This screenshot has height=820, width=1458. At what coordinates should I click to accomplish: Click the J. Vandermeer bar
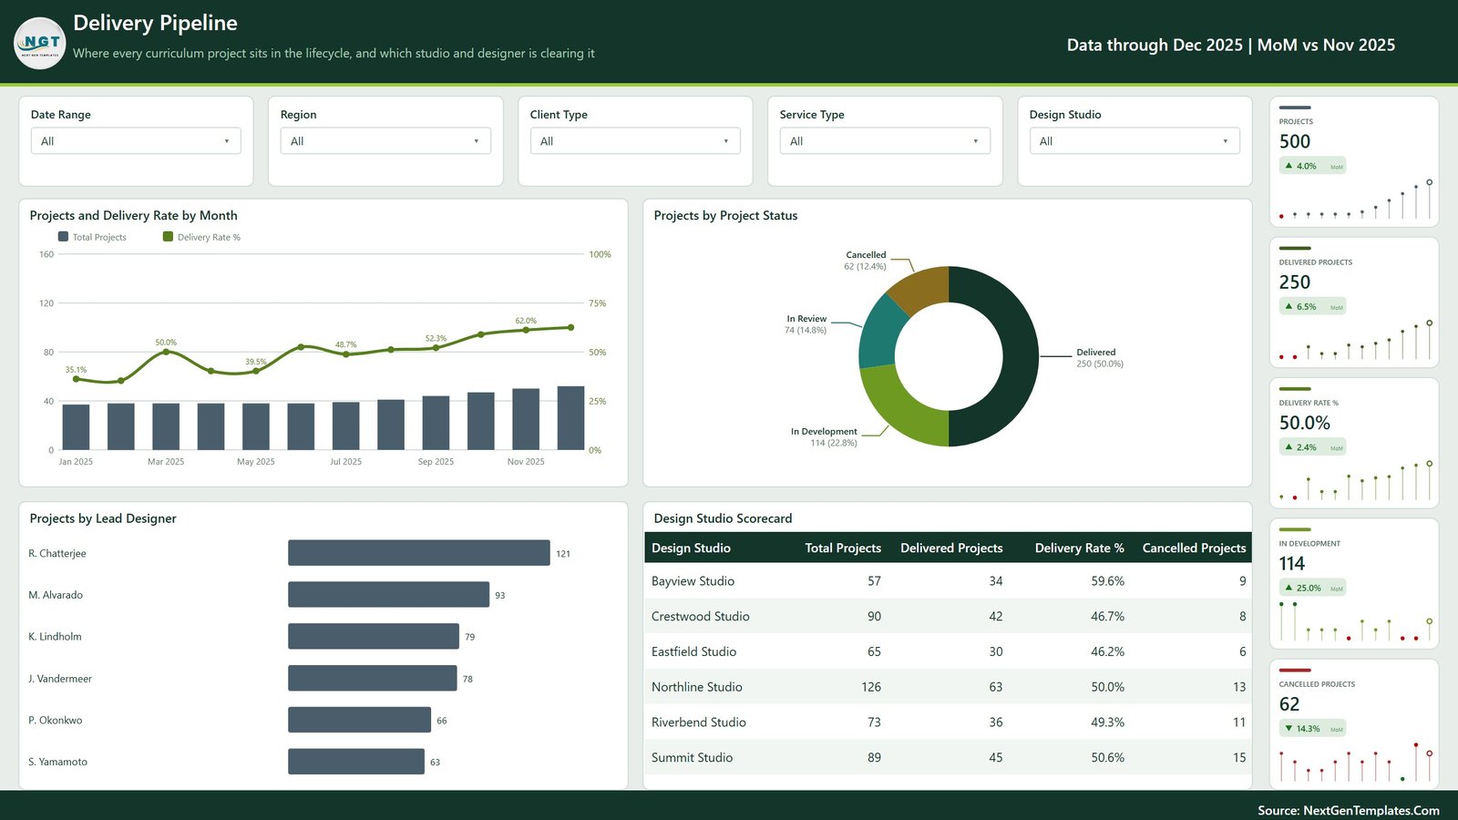coord(373,678)
